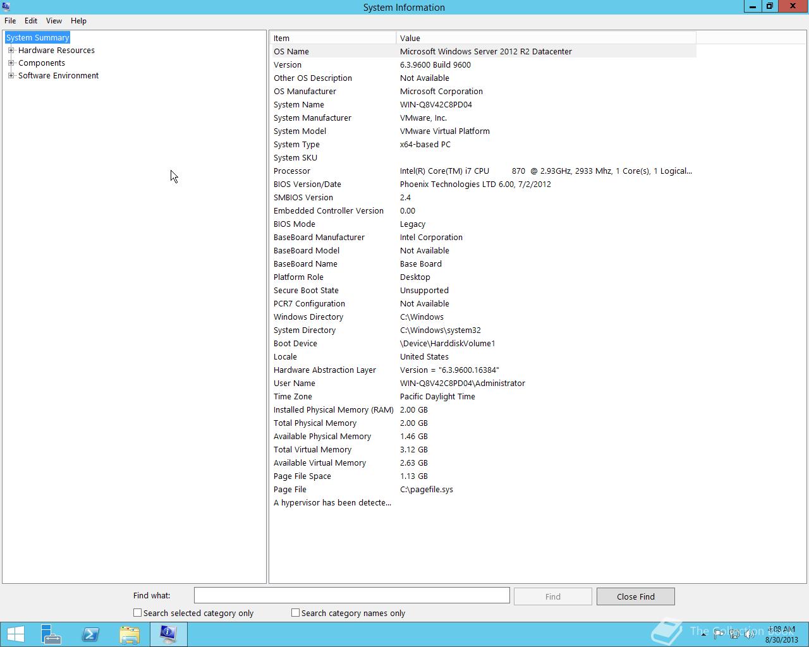
Task: Select the System Manufacturer row
Action: coord(484,118)
